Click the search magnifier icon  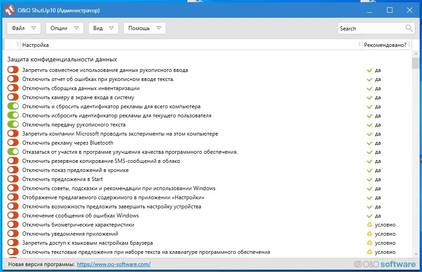click(x=408, y=28)
